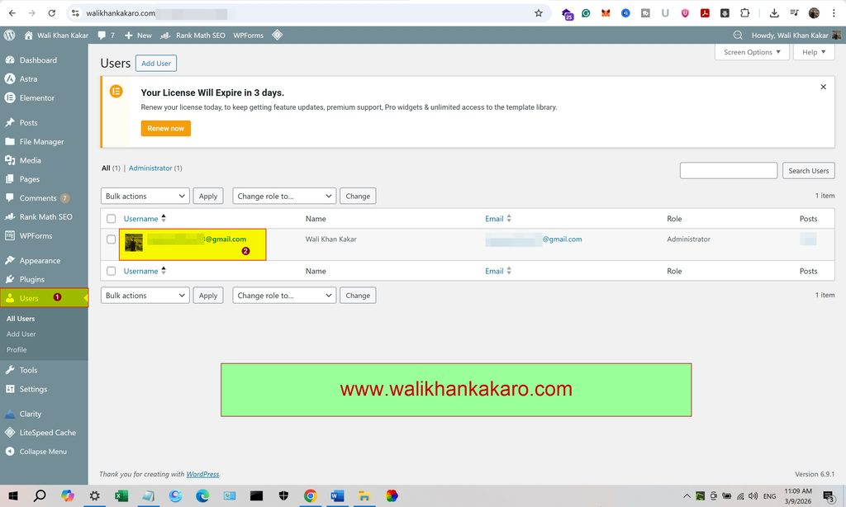Click the home icon beside Wali Khan Kakar

[x=29, y=35]
